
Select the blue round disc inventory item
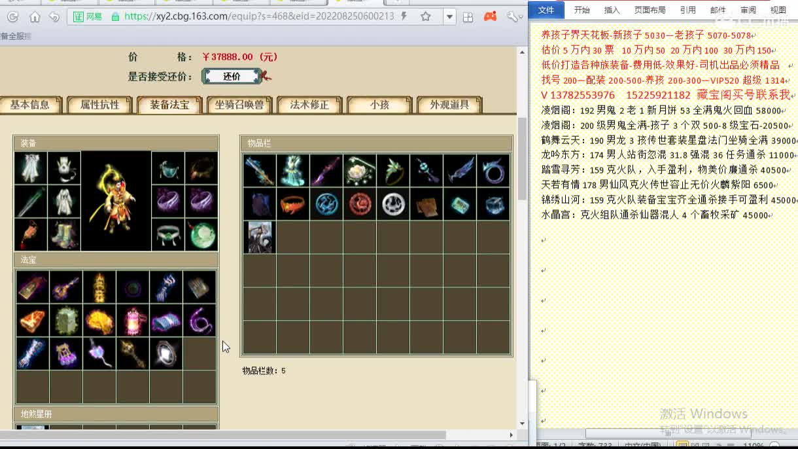pos(326,204)
